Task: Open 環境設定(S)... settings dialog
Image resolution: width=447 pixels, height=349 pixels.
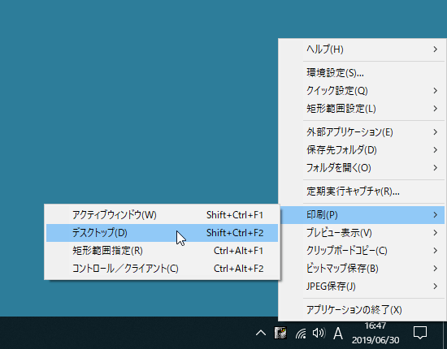Action: pyautogui.click(x=362, y=73)
